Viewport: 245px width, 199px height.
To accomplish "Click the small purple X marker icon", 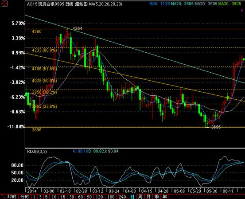I will pyautogui.click(x=242, y=11).
